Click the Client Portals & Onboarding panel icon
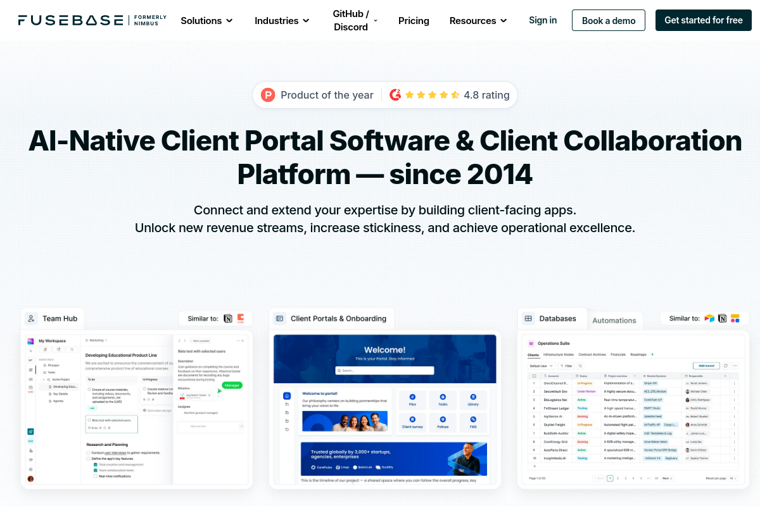The image size is (760, 506). 280,319
